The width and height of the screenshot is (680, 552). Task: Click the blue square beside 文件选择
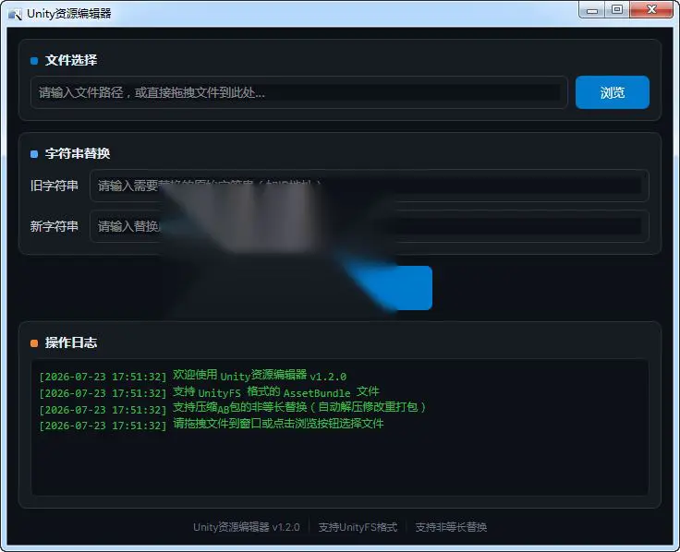34,61
